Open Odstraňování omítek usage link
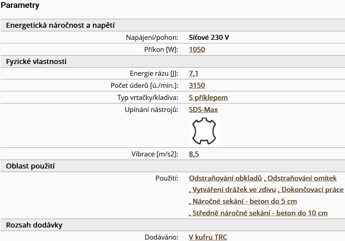345x241 pixels. point(300,178)
